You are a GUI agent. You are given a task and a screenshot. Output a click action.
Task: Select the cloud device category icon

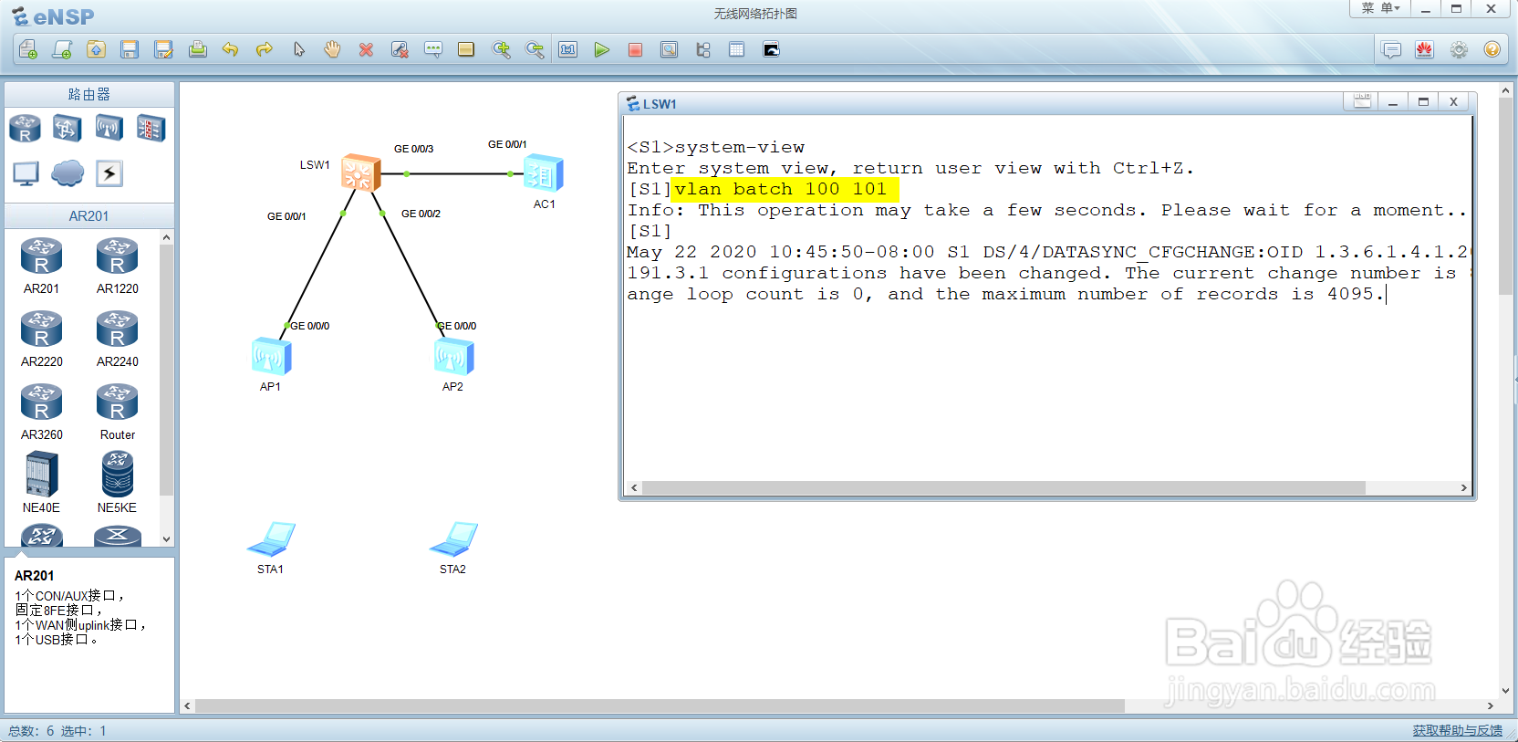click(x=68, y=172)
